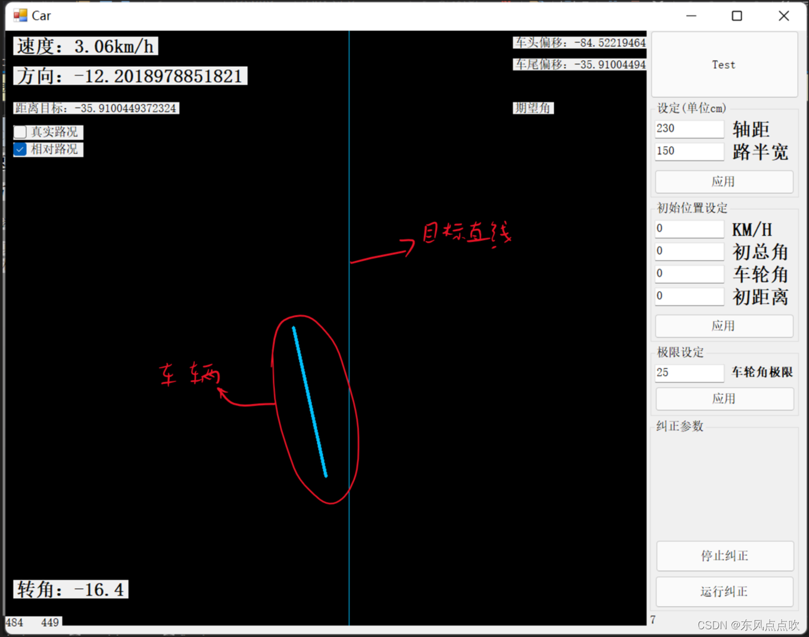Click the 轴距 input field showing 230
Screen dimensions: 809x637
pos(689,129)
